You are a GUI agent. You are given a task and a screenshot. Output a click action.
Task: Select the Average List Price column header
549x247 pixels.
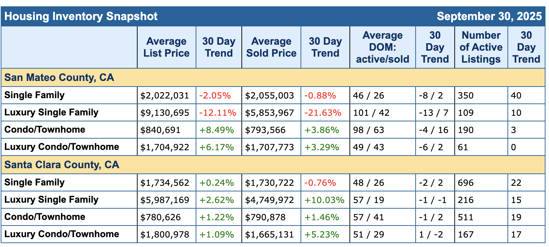(x=166, y=47)
